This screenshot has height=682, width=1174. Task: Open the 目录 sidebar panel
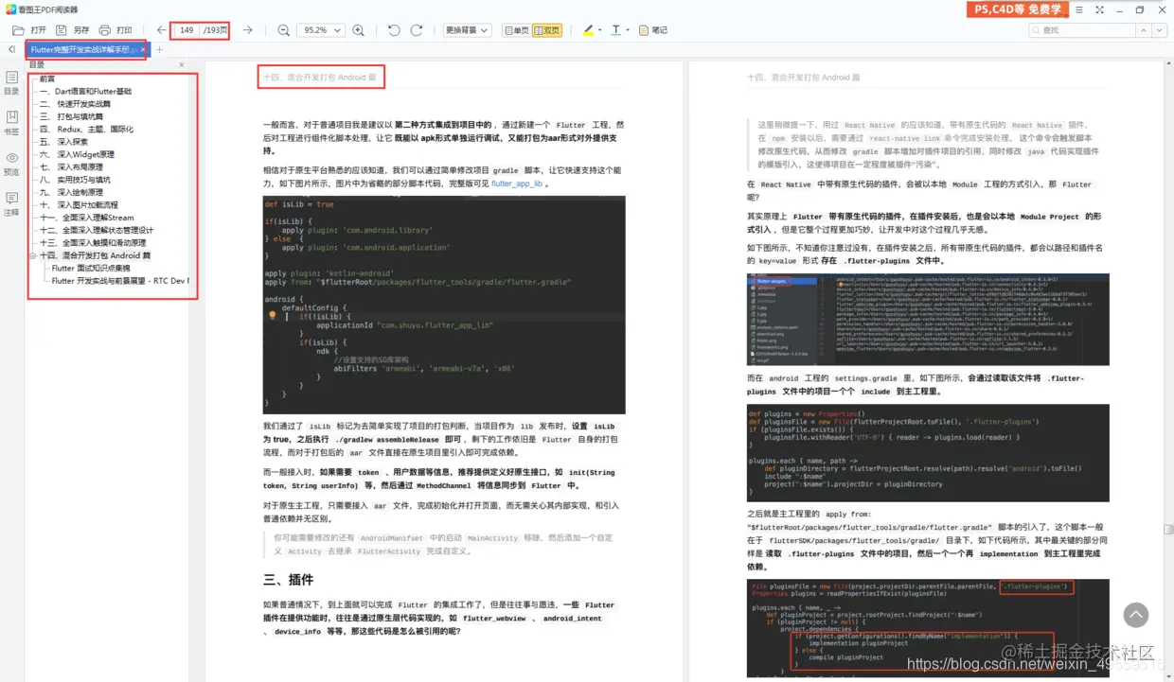(11, 82)
